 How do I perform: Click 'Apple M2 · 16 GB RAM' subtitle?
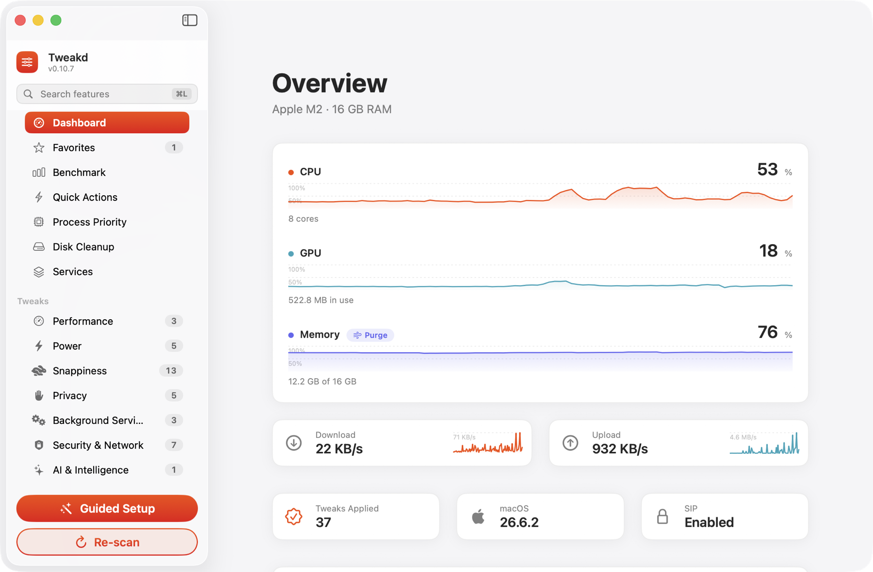point(332,109)
